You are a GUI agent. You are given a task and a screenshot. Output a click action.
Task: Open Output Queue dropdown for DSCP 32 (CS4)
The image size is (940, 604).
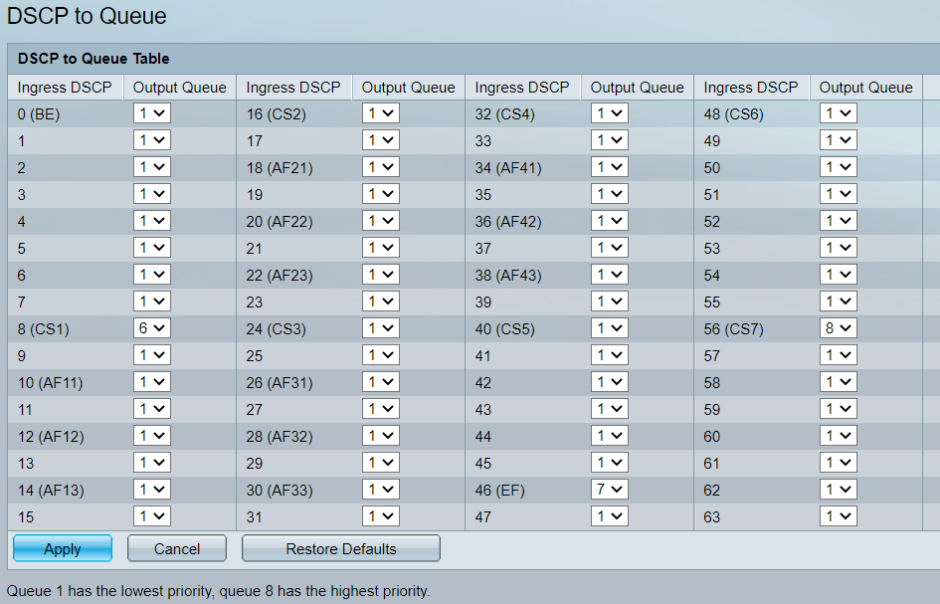(610, 113)
